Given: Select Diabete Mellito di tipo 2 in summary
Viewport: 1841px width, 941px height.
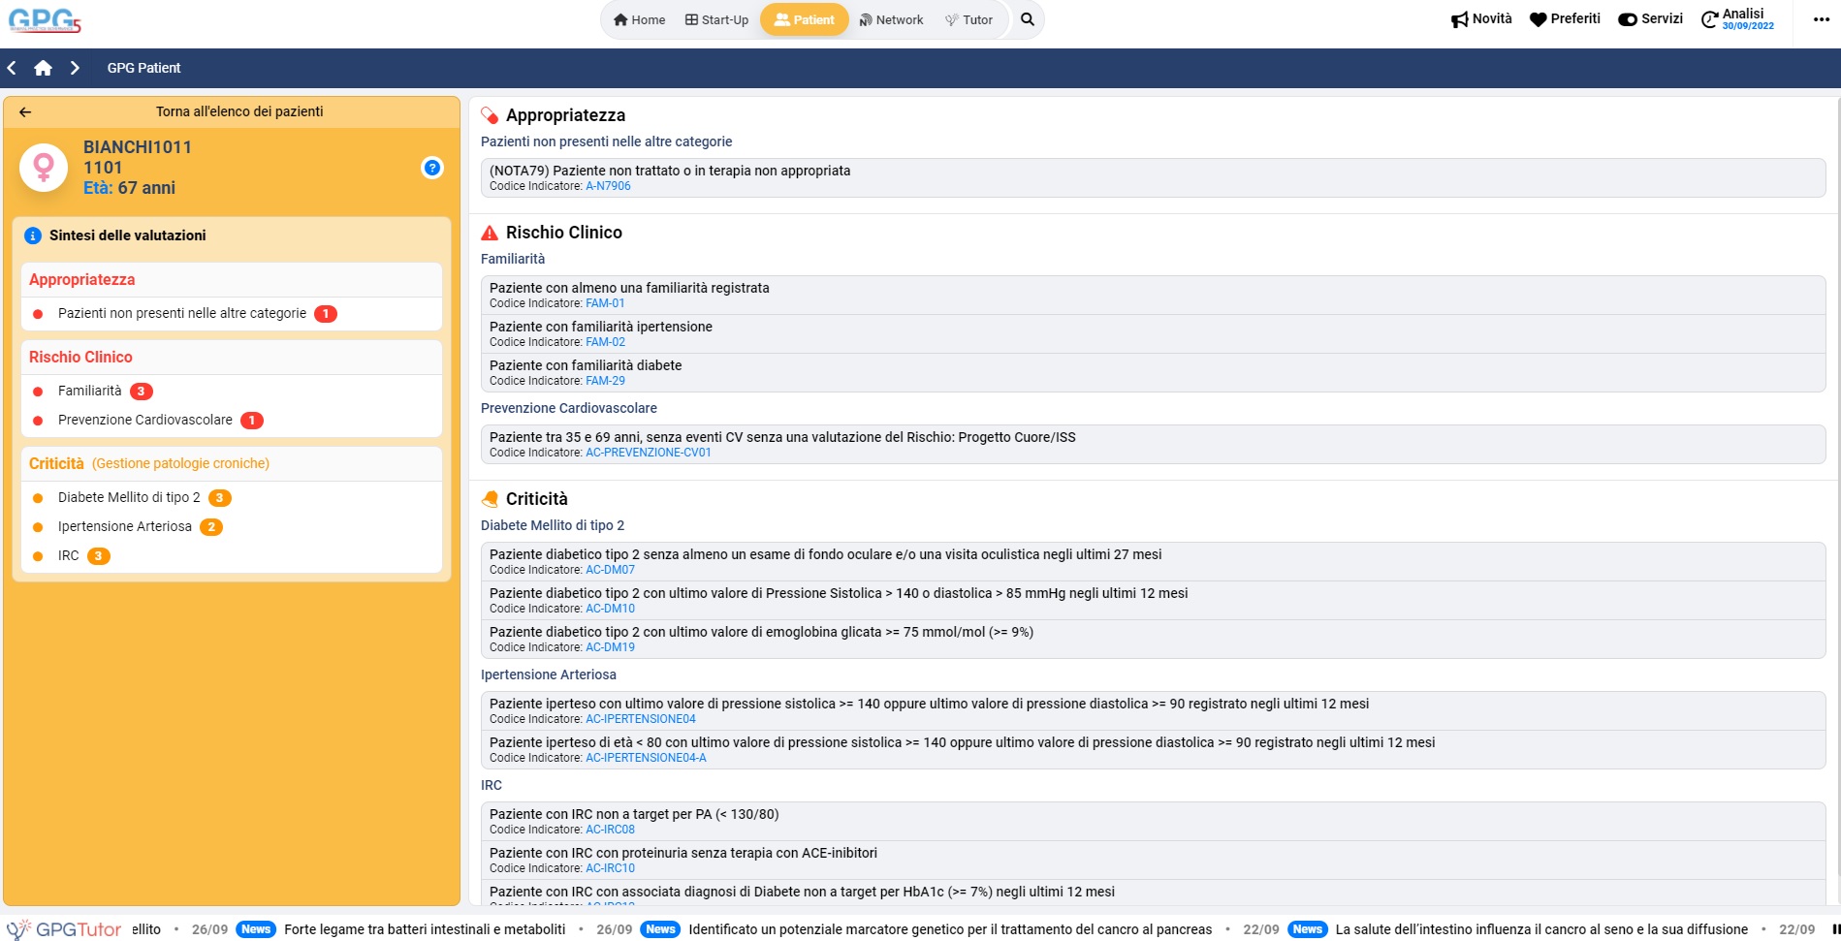Looking at the screenshot, I should click(x=129, y=497).
